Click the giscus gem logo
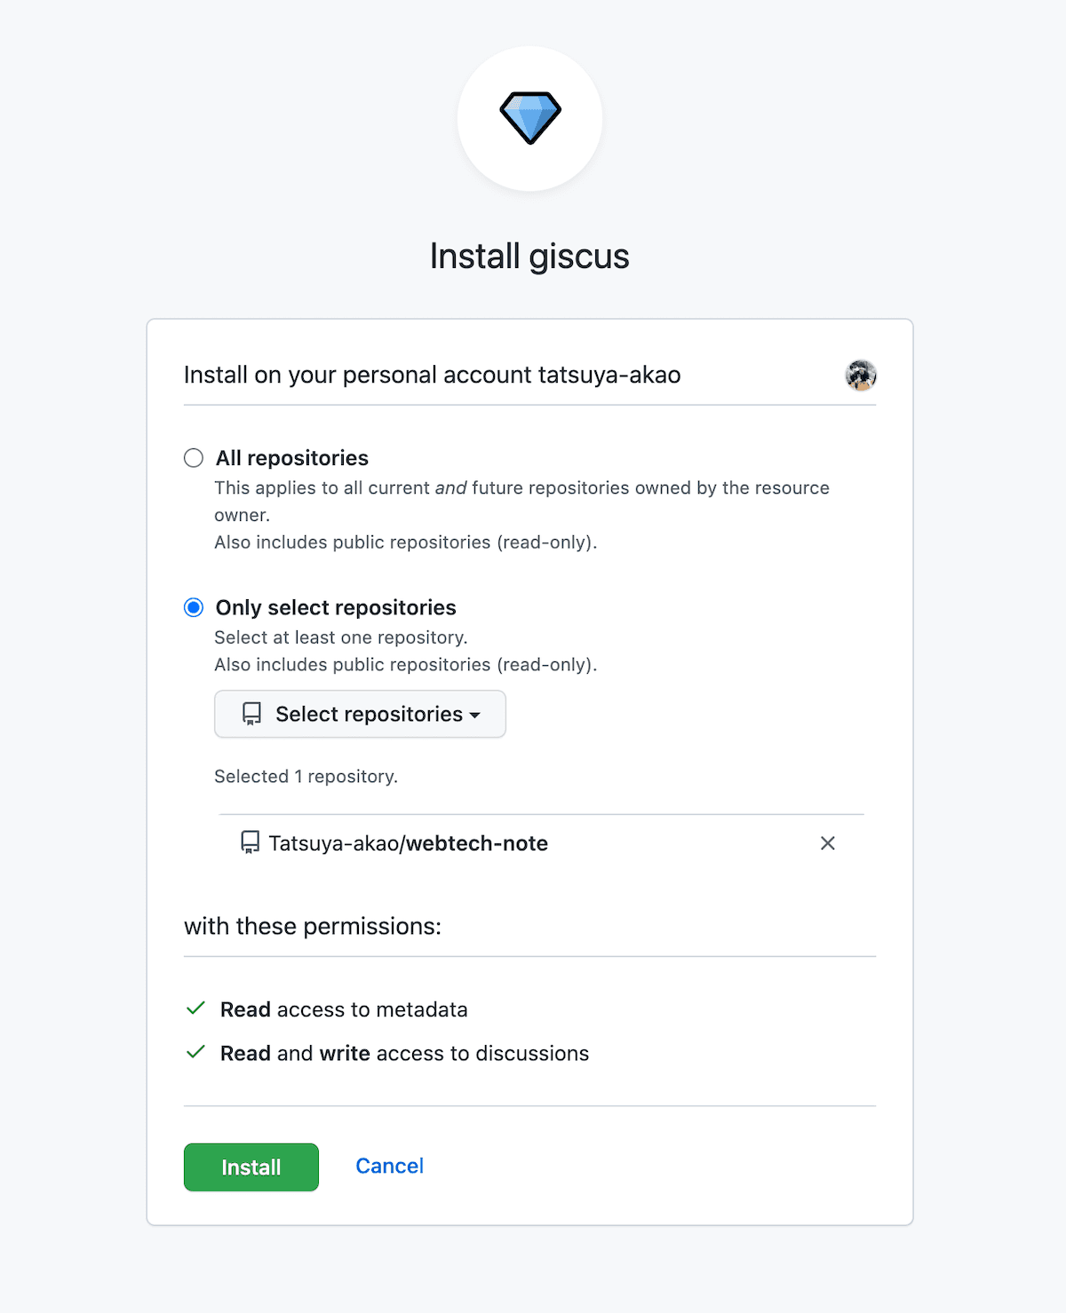1066x1313 pixels. point(529,118)
